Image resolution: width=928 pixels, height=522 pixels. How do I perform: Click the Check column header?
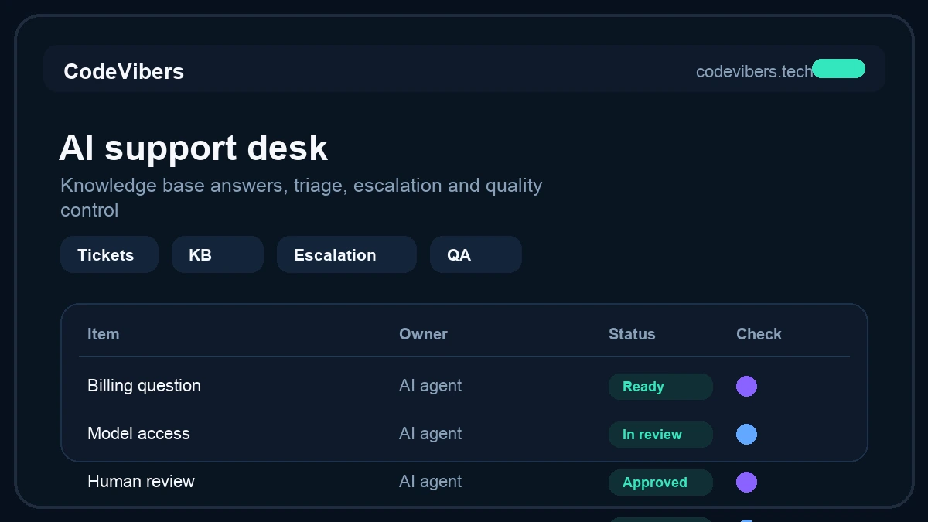[759, 334]
